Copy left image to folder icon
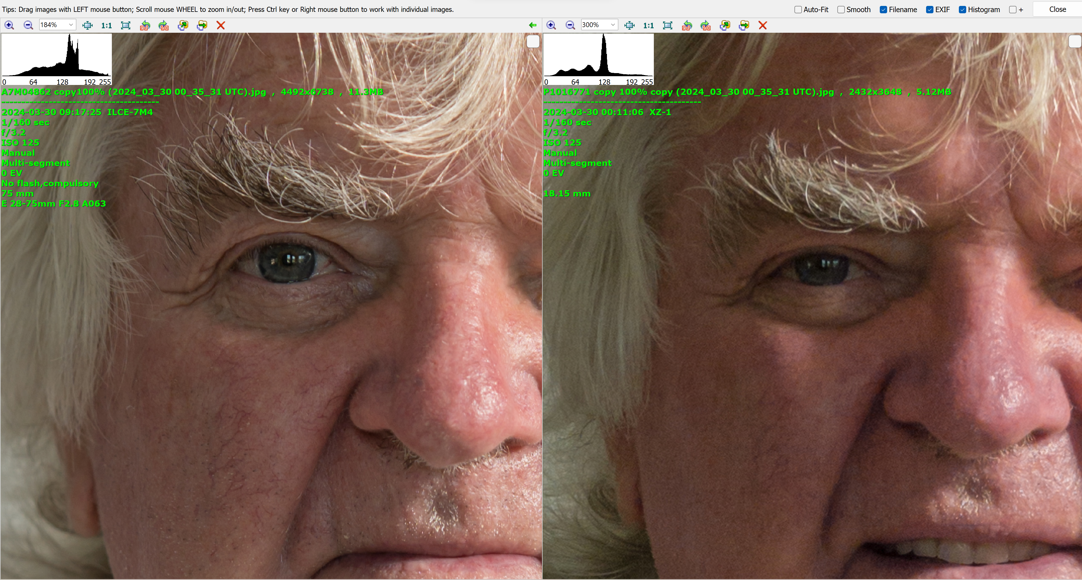This screenshot has width=1082, height=580. (x=183, y=25)
